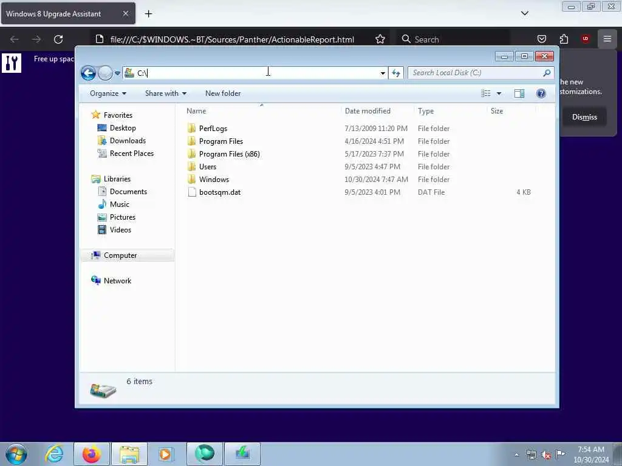
Task: Expand the address bar history dropdown
Action: pos(383,73)
